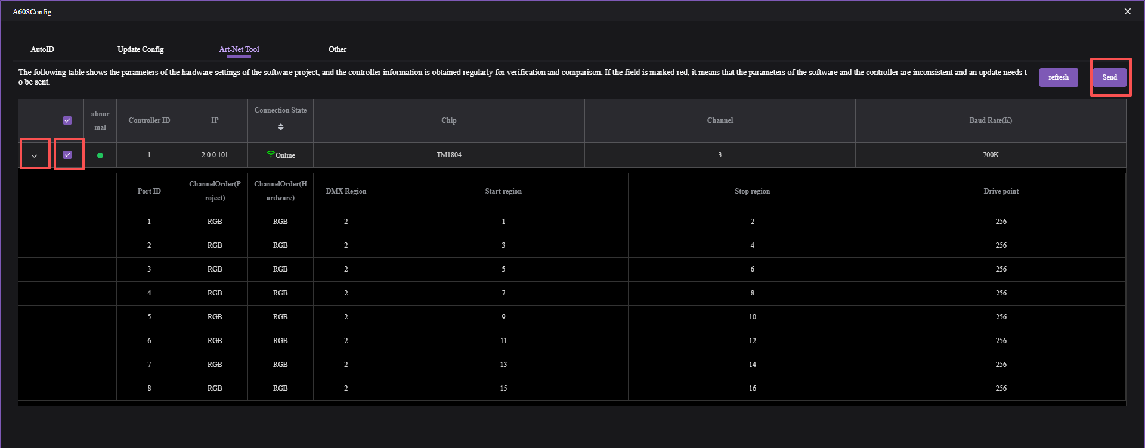Click DMX Region value in port 3 row
The width and height of the screenshot is (1145, 448).
[x=346, y=269]
